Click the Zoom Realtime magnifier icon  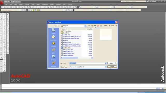pos(48,7)
